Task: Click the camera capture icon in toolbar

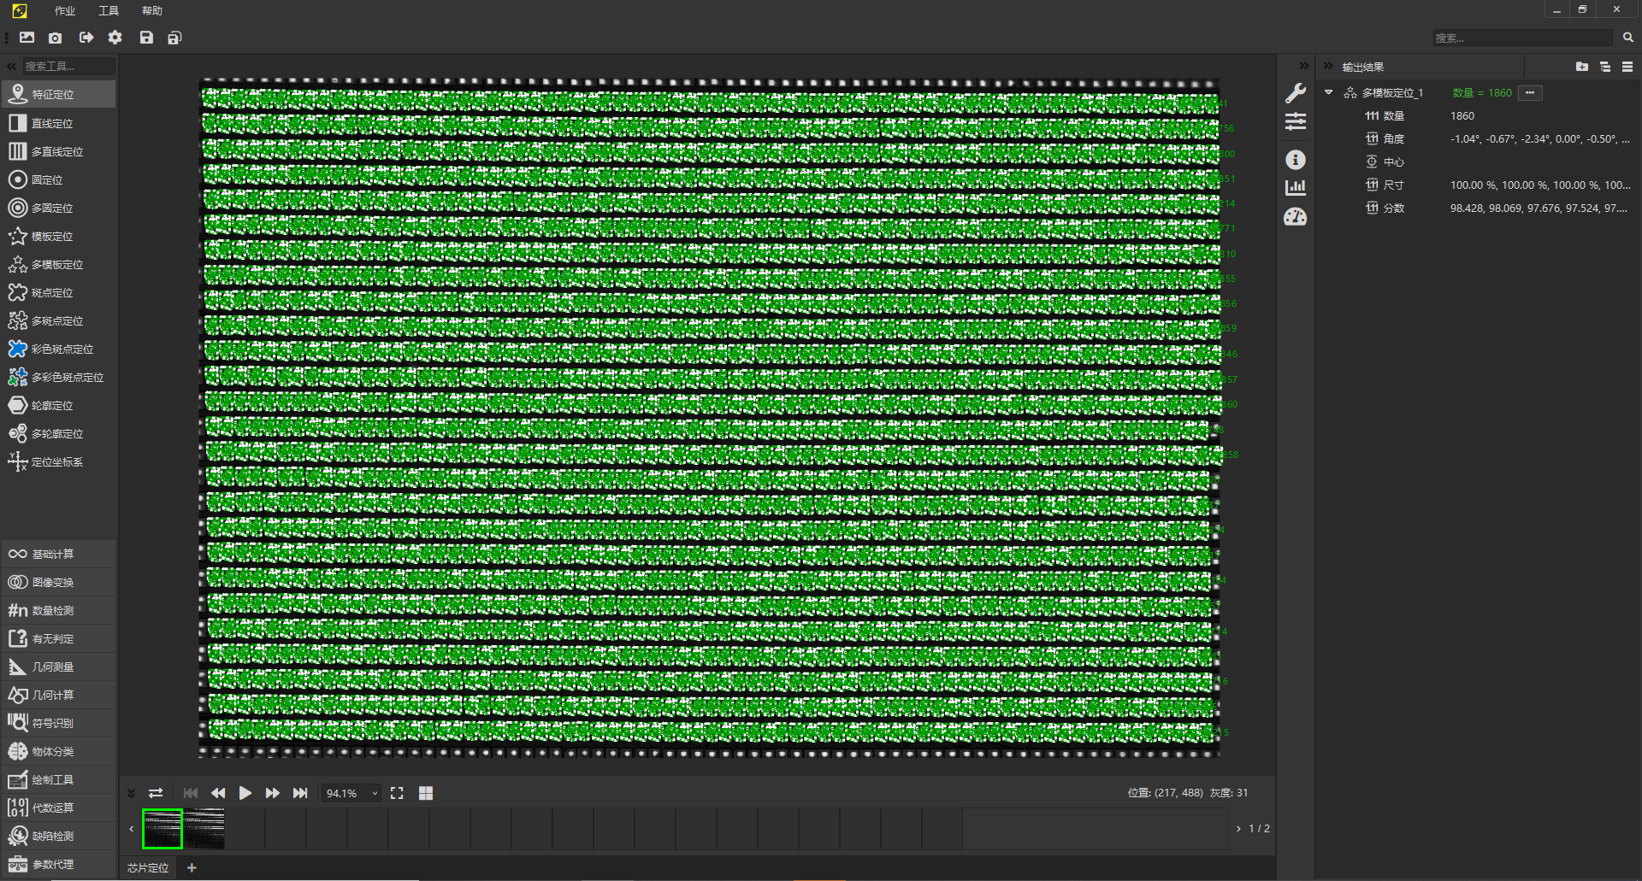Action: click(x=56, y=38)
